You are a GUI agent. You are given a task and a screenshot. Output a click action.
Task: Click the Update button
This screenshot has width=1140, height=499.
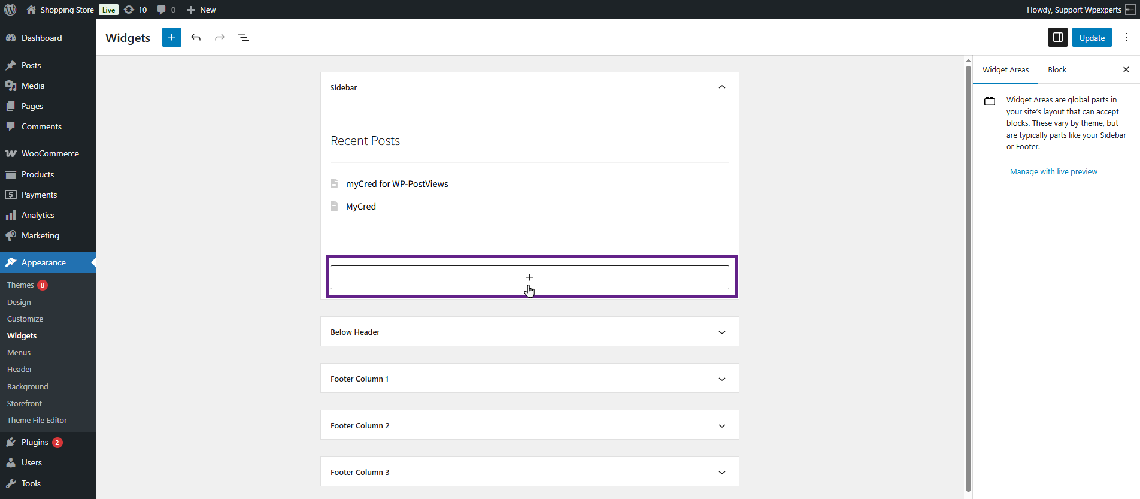tap(1092, 37)
